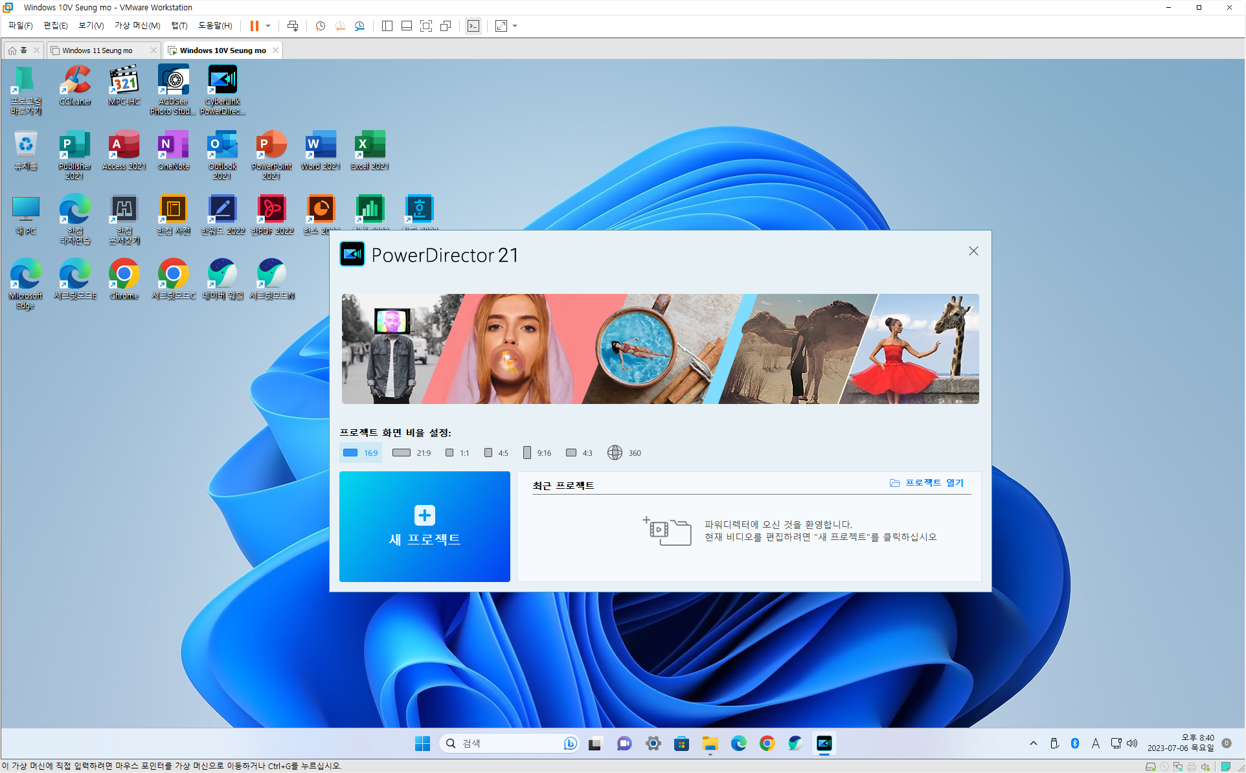
Task: Expand the fullscreen view options dropdown arrow
Action: 515,26
